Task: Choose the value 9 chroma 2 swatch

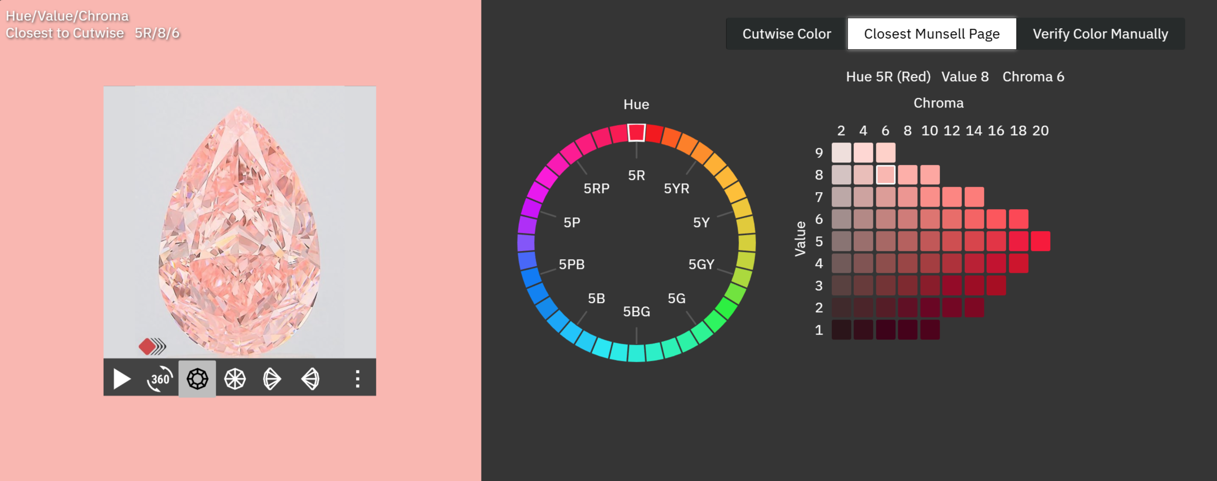Action: (841, 153)
